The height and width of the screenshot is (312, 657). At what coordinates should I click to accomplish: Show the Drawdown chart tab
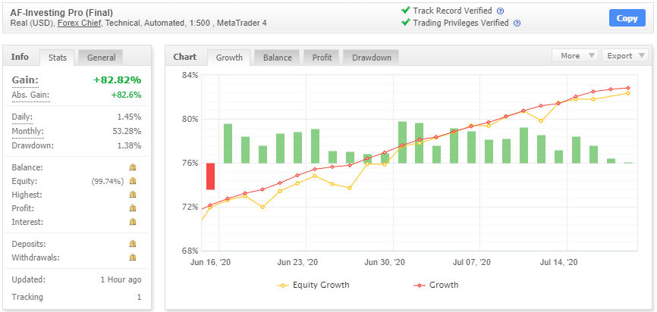point(371,58)
